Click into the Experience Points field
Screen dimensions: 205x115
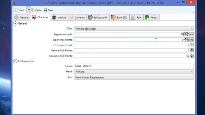click(129, 40)
